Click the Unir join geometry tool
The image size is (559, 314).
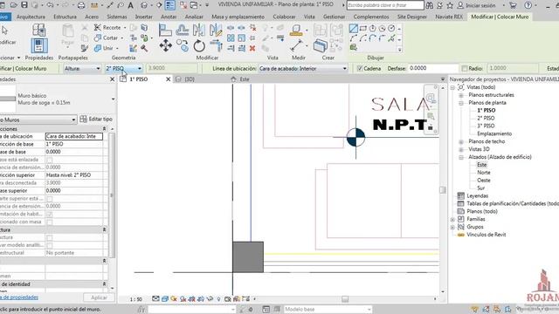point(104,48)
